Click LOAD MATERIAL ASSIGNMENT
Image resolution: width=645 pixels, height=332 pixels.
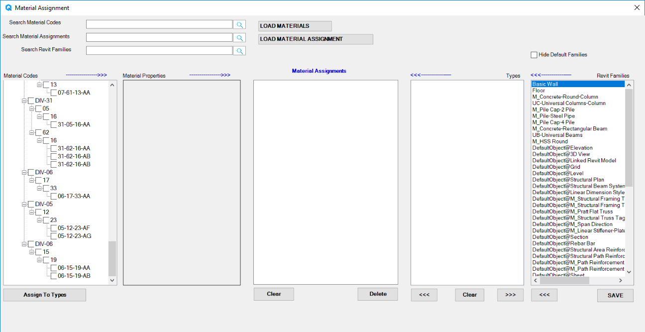(x=316, y=39)
